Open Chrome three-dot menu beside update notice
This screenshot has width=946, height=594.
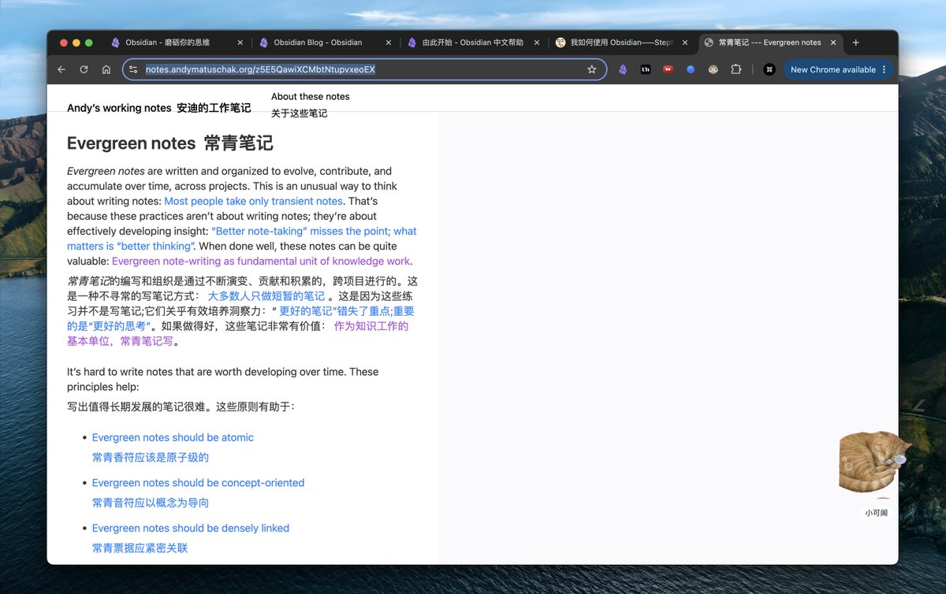[x=884, y=69]
